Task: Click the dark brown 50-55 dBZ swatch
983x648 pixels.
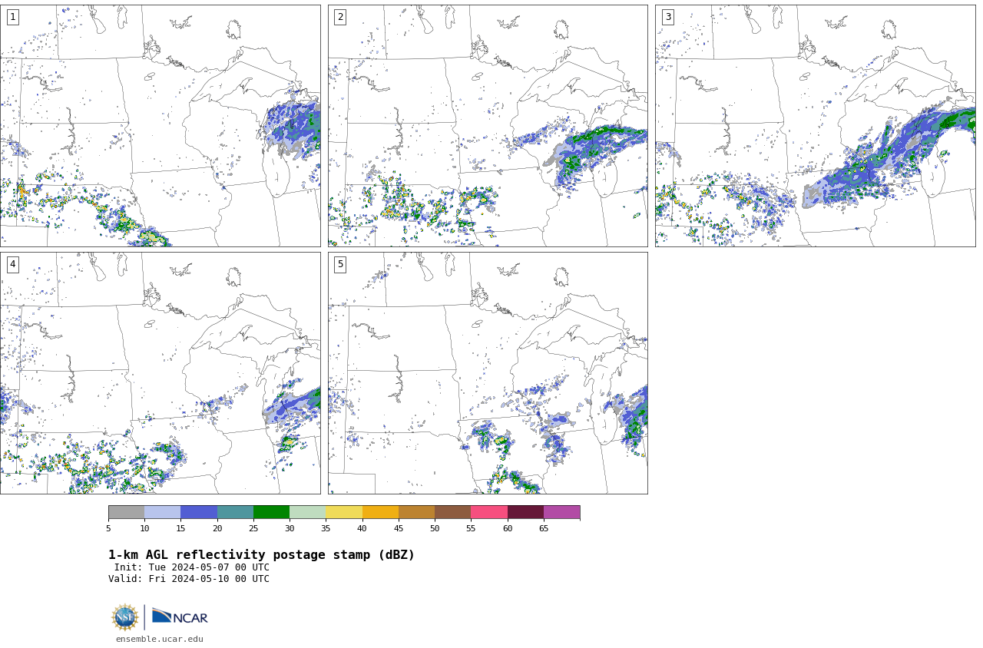Action: click(x=452, y=512)
